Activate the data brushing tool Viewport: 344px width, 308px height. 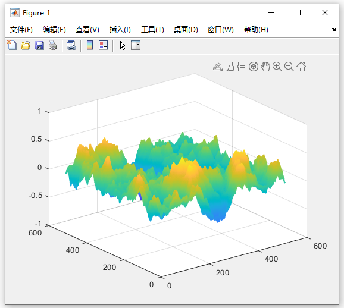point(230,67)
